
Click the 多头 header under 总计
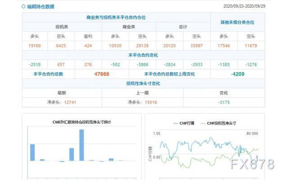169,36
